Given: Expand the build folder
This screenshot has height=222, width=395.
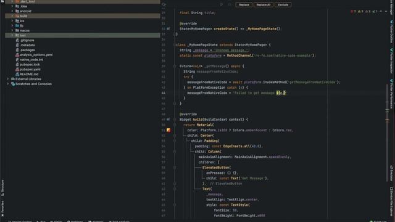Looking at the screenshot, I should coord(12,16).
